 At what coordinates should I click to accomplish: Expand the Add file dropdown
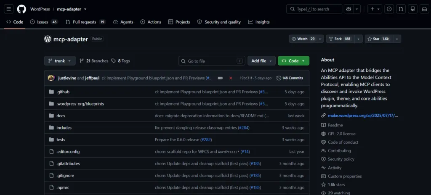click(x=261, y=61)
